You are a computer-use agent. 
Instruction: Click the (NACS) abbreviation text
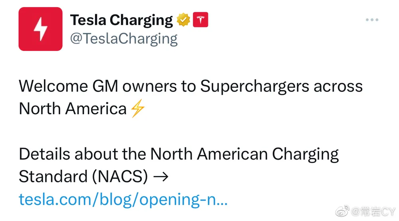[120, 176]
